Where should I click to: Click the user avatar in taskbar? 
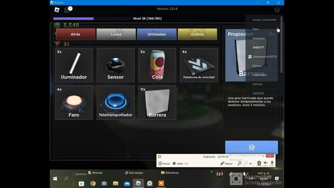pyautogui.click(x=220, y=174)
